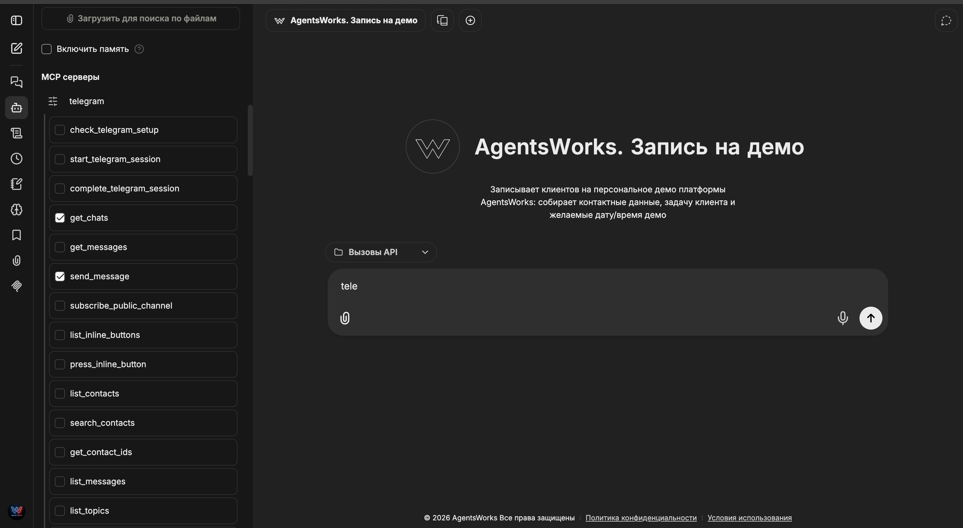Open the scroll-shaped prompts icon
Image resolution: width=963 pixels, height=528 pixels.
tap(17, 133)
